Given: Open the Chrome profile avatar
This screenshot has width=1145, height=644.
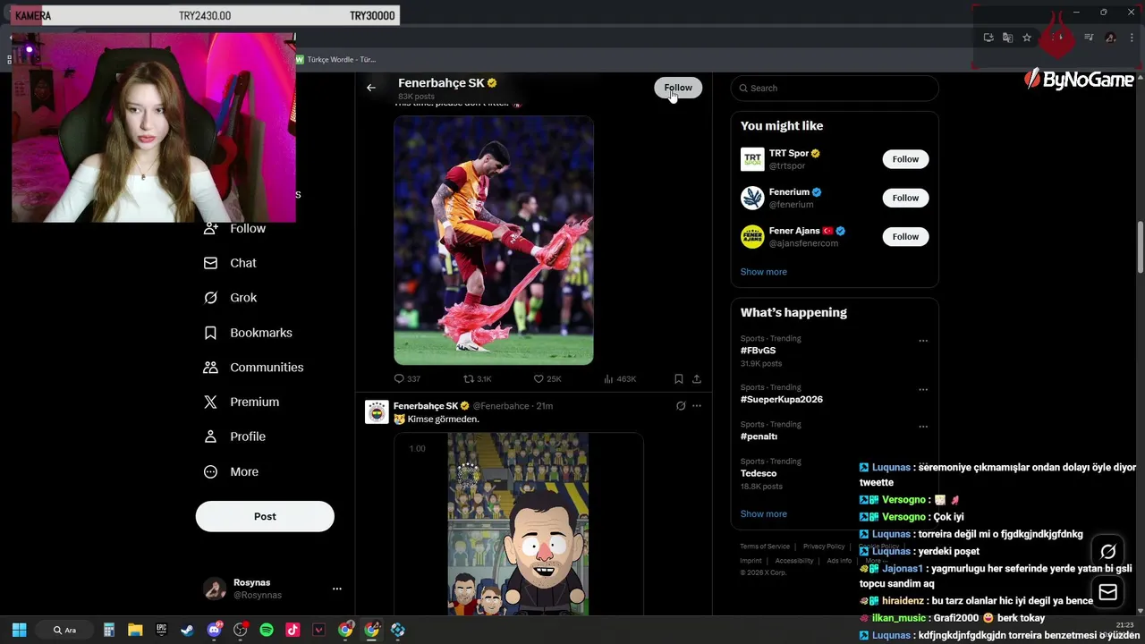Looking at the screenshot, I should [x=1110, y=38].
